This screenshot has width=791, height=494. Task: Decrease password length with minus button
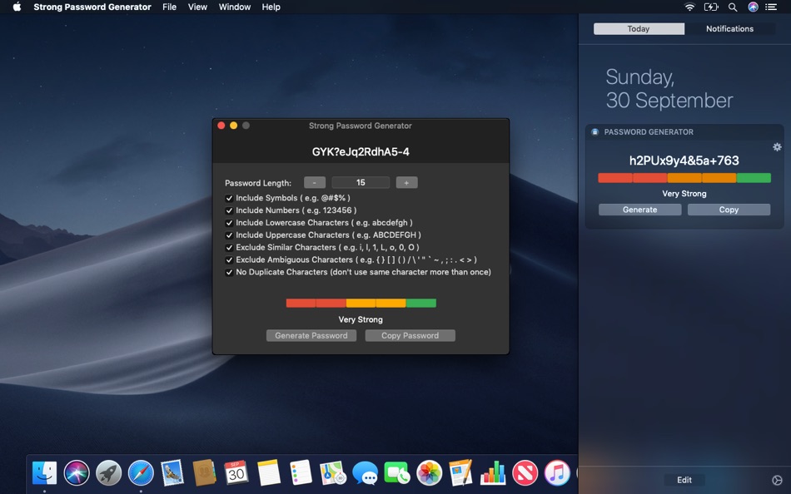(x=314, y=182)
